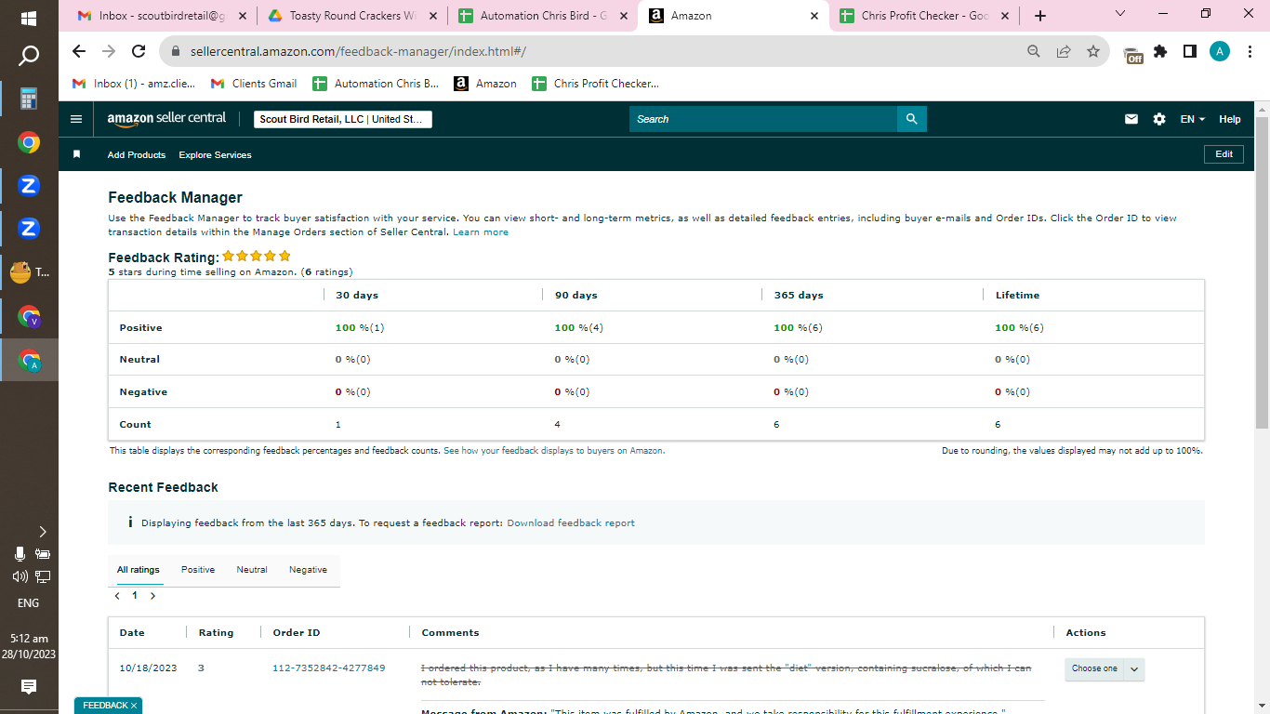Show only Negative feedback
The width and height of the screenshot is (1270, 714).
[x=308, y=570]
